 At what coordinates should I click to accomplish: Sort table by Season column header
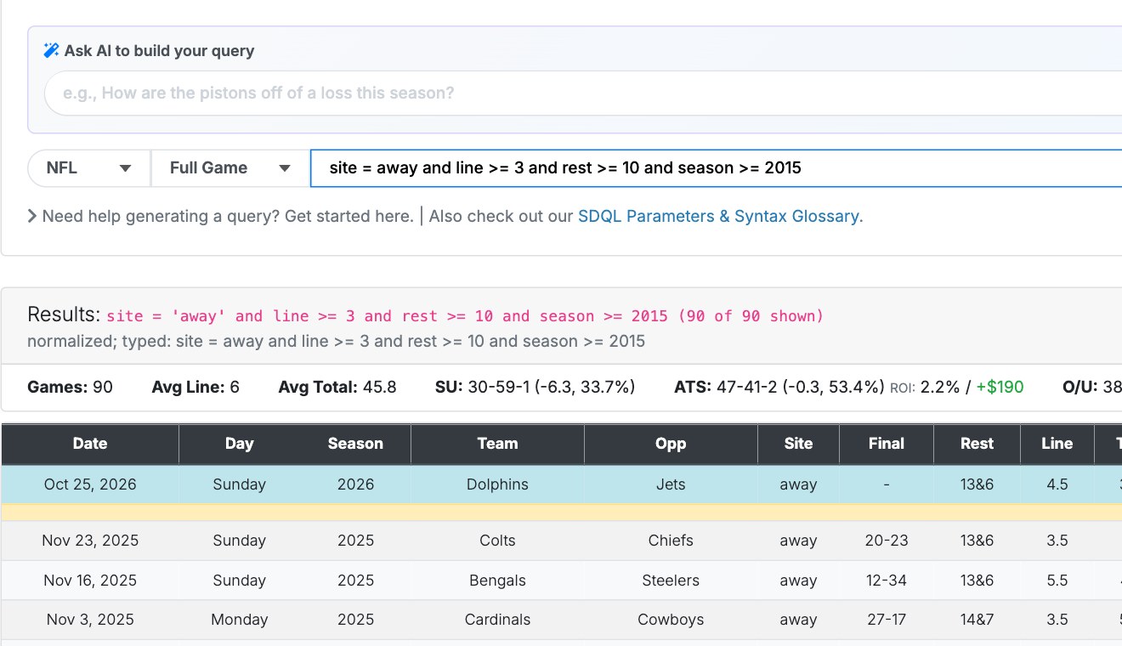(x=355, y=444)
